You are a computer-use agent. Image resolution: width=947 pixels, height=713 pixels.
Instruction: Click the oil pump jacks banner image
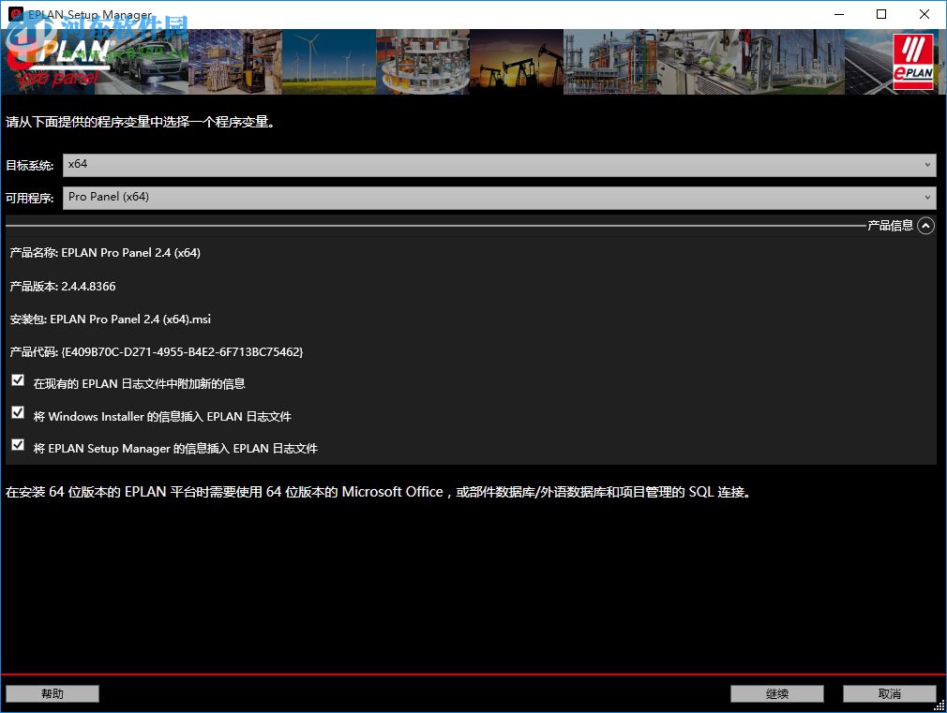(x=516, y=61)
